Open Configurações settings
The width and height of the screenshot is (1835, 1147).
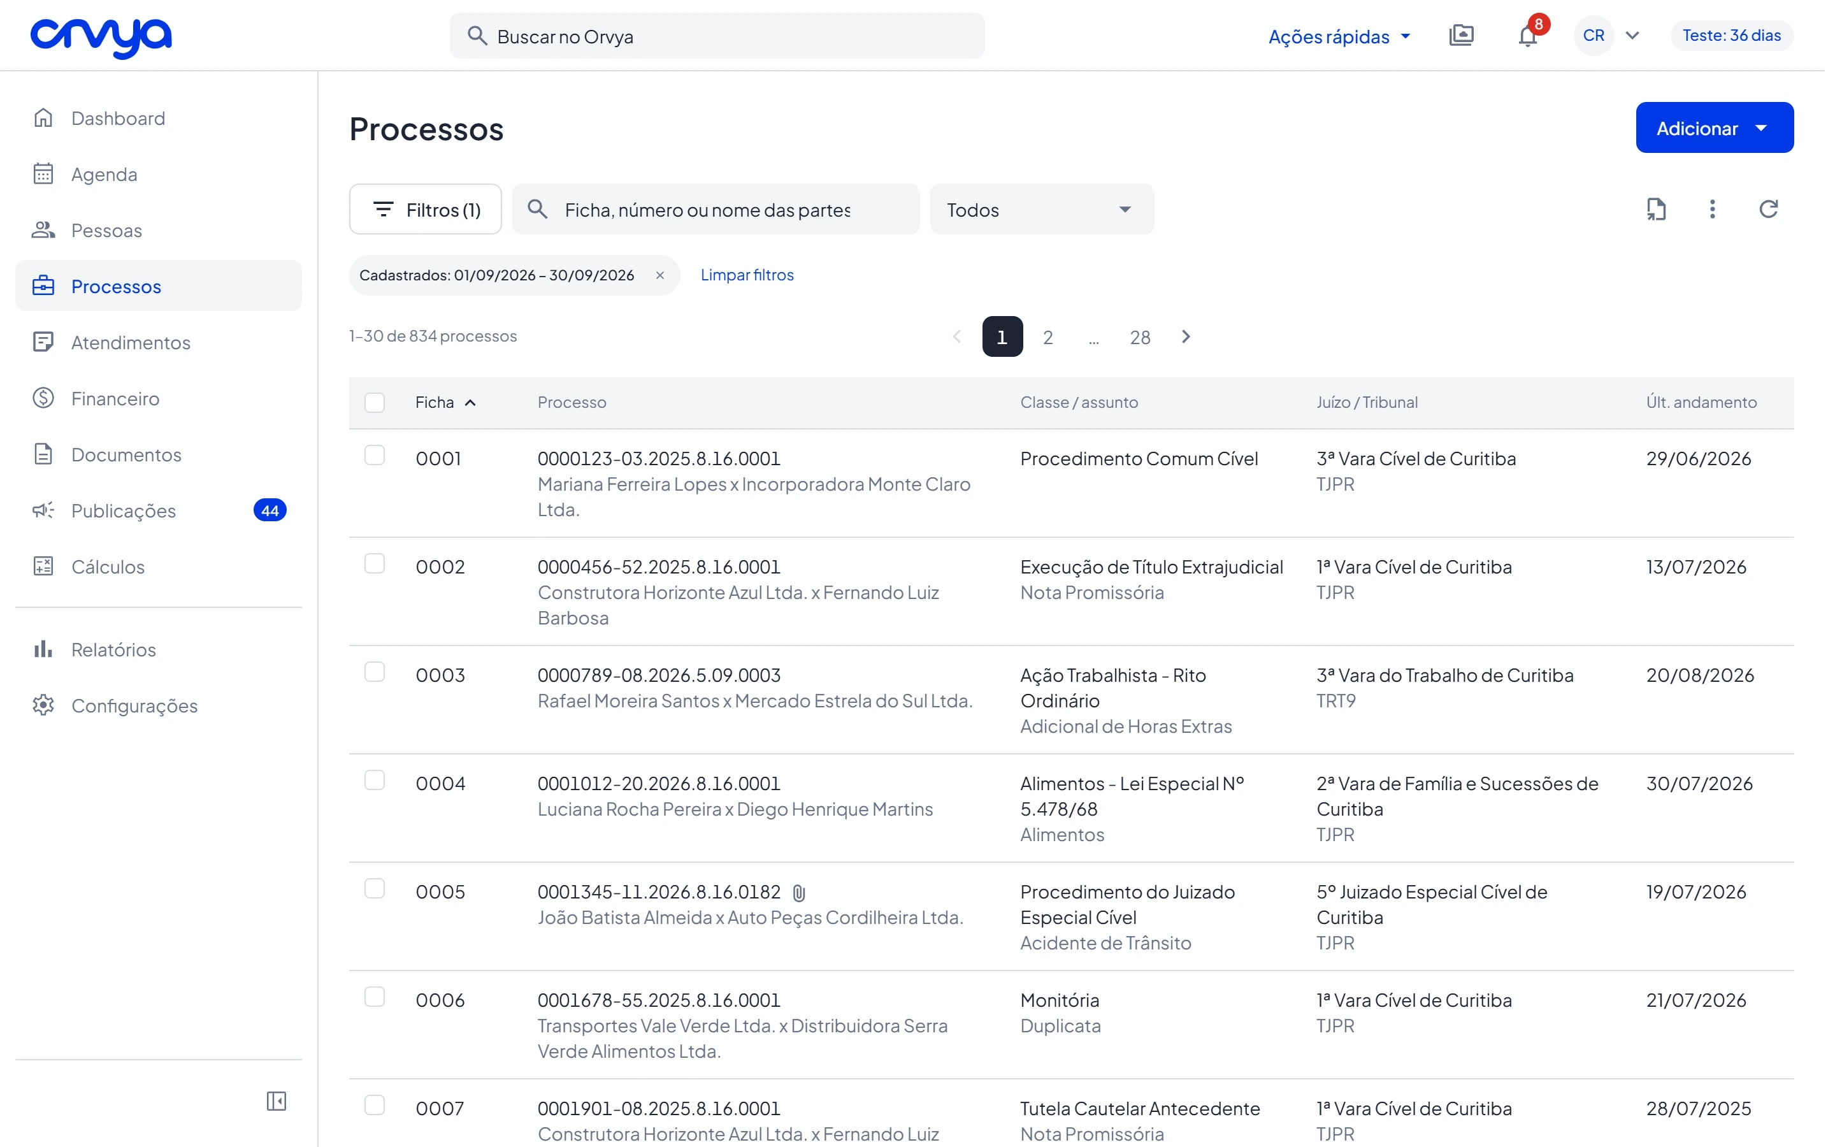(x=159, y=706)
